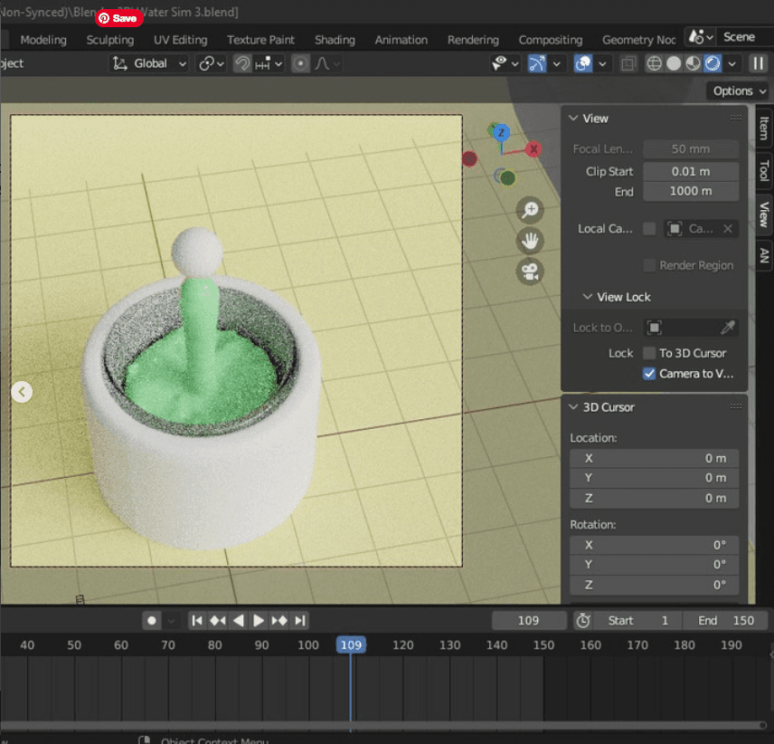Jump to the timeline start frame
The height and width of the screenshot is (744, 774).
(196, 621)
